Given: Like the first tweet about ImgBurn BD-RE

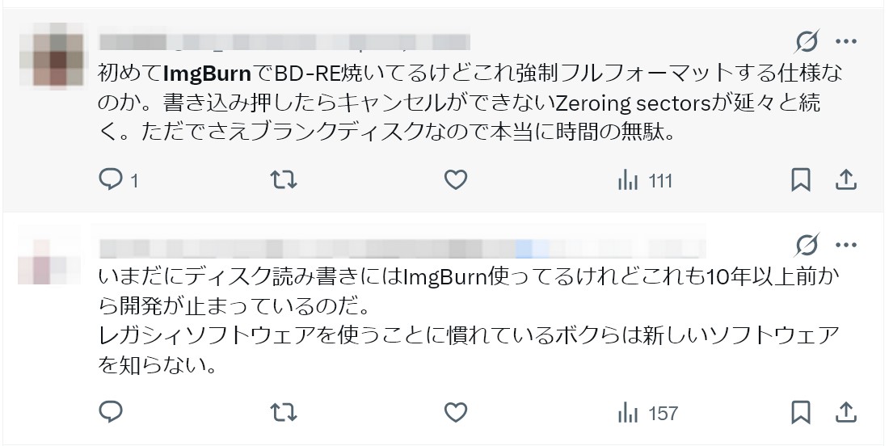Looking at the screenshot, I should (455, 180).
